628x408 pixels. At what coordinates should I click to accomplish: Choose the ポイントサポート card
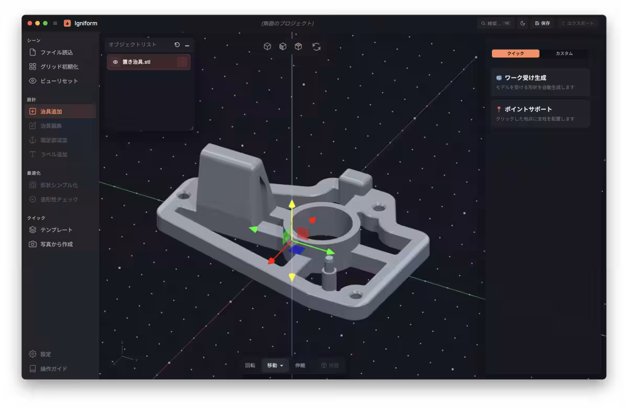tap(541, 114)
